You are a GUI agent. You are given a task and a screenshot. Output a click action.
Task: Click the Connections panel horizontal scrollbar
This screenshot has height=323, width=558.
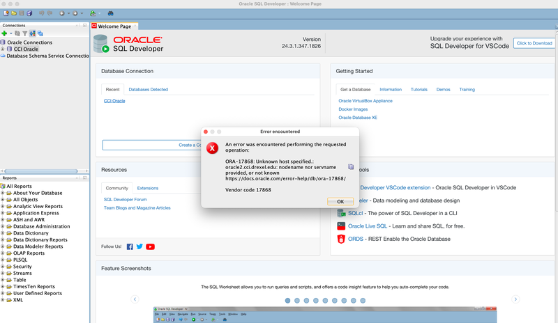click(41, 171)
